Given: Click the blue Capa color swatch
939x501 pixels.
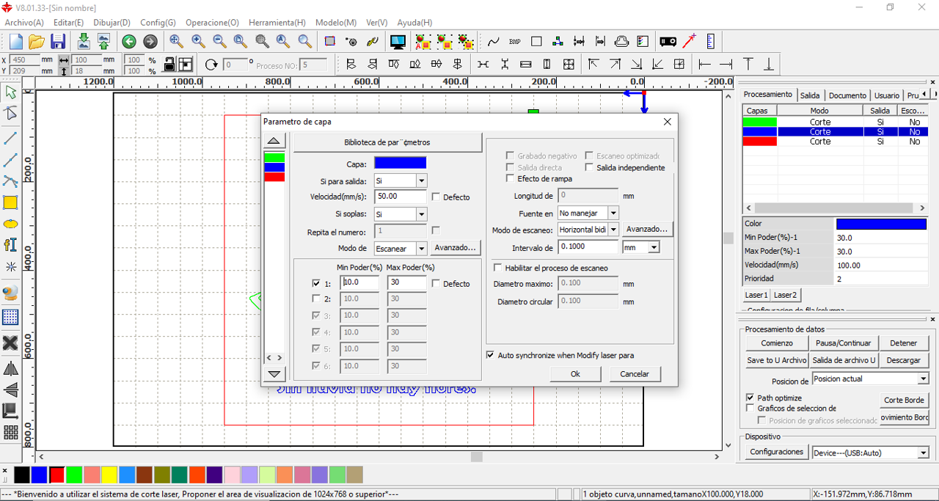Looking at the screenshot, I should coord(400,163).
